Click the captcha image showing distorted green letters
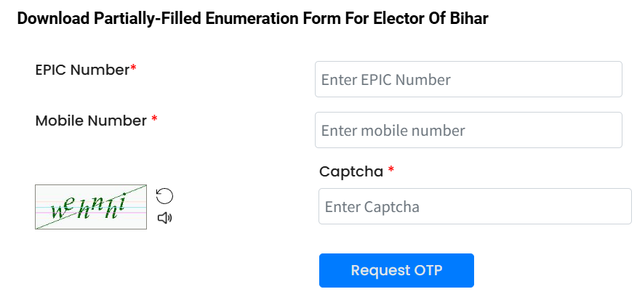The width and height of the screenshot is (637, 305). (x=91, y=207)
